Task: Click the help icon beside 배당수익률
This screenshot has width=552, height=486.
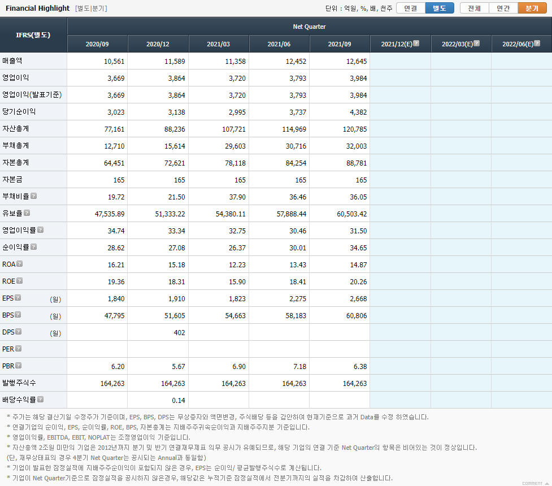Action: 41,399
